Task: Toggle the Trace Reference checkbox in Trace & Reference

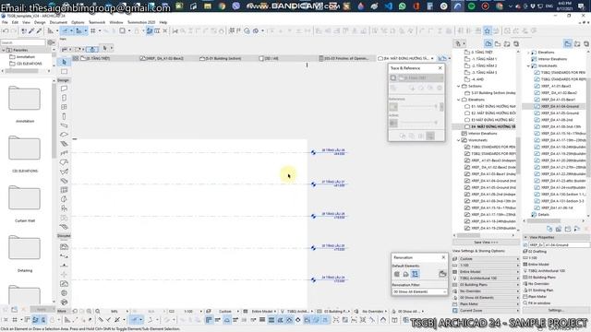Action: click(393, 77)
